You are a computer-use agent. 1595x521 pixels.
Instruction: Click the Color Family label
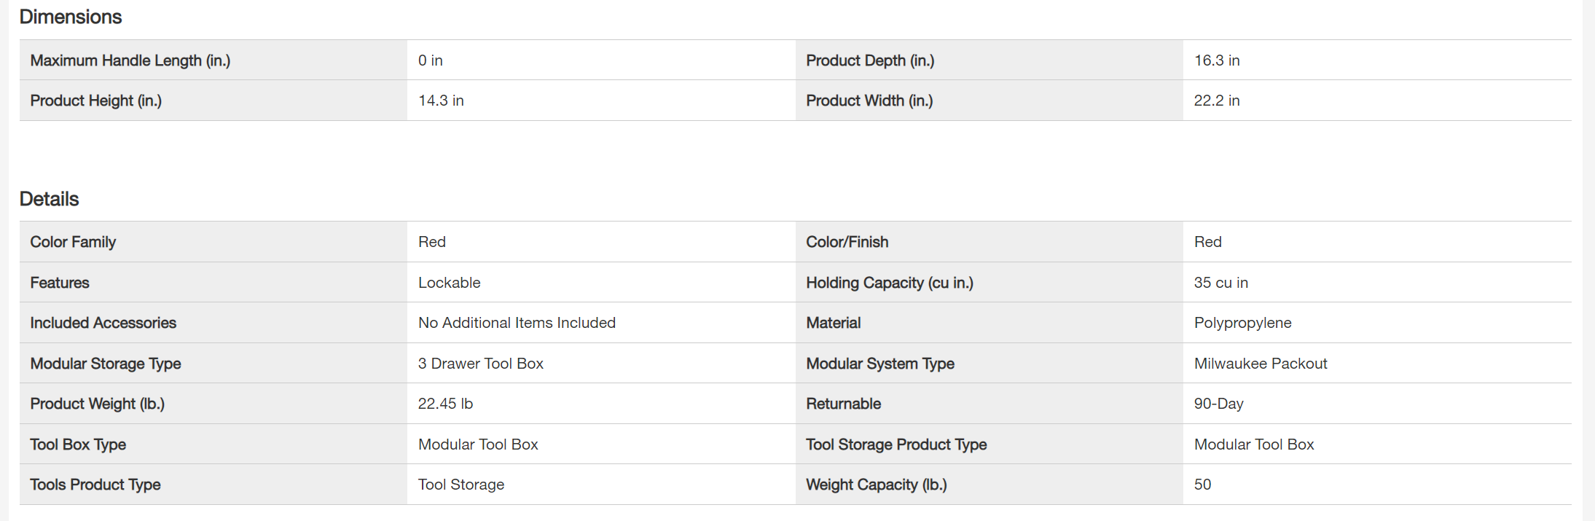pos(73,242)
